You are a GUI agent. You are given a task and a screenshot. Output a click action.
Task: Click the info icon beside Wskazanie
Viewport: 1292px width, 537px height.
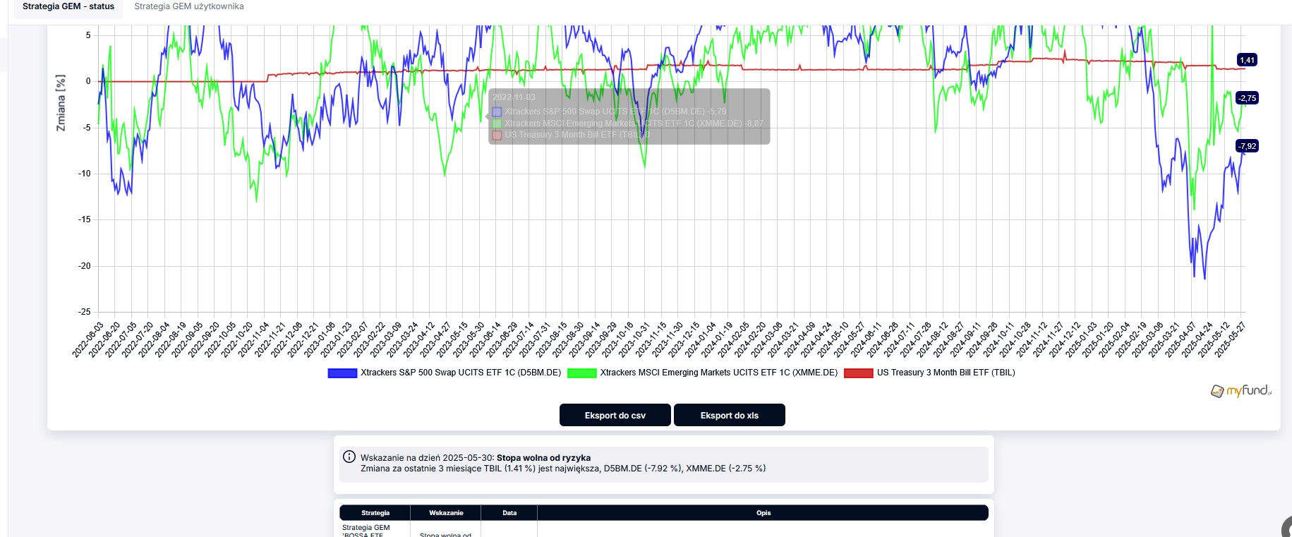tap(349, 457)
